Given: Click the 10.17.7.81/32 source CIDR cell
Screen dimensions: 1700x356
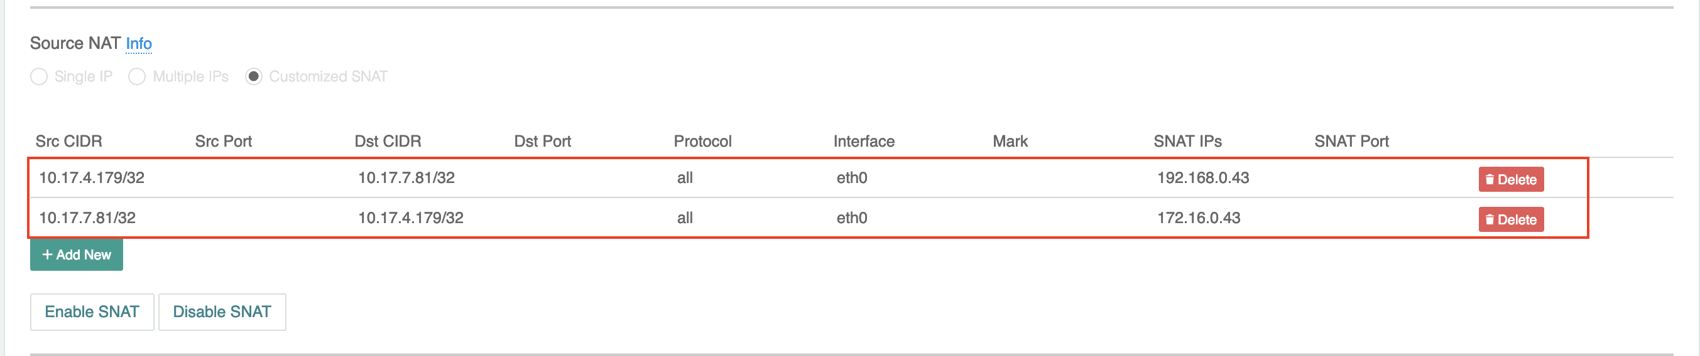Looking at the screenshot, I should click(87, 218).
